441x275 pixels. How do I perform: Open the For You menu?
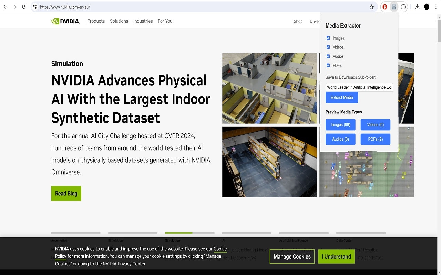165,21
